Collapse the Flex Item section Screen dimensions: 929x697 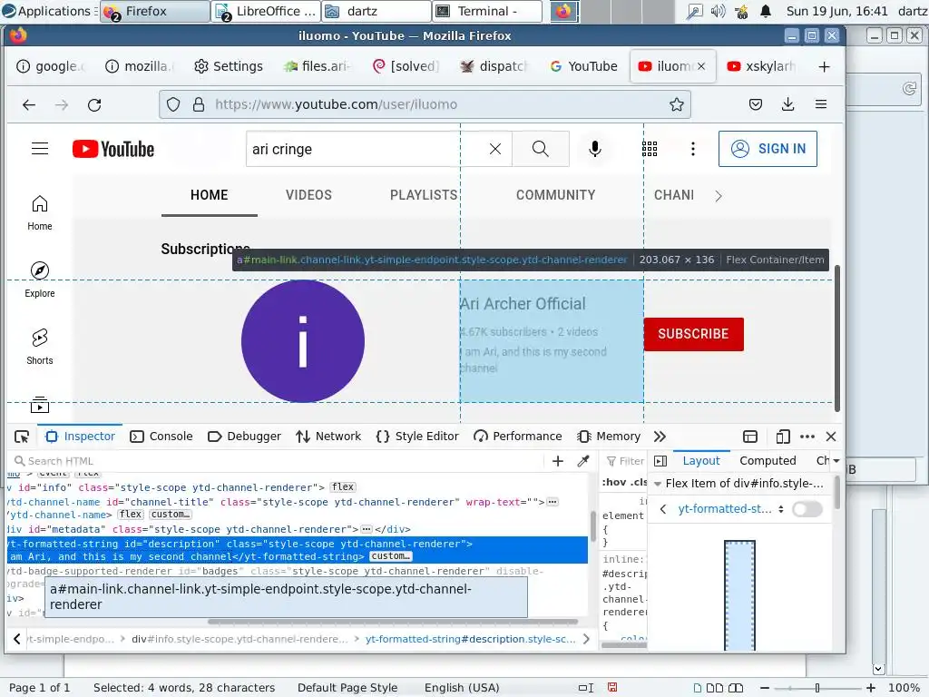point(658,484)
